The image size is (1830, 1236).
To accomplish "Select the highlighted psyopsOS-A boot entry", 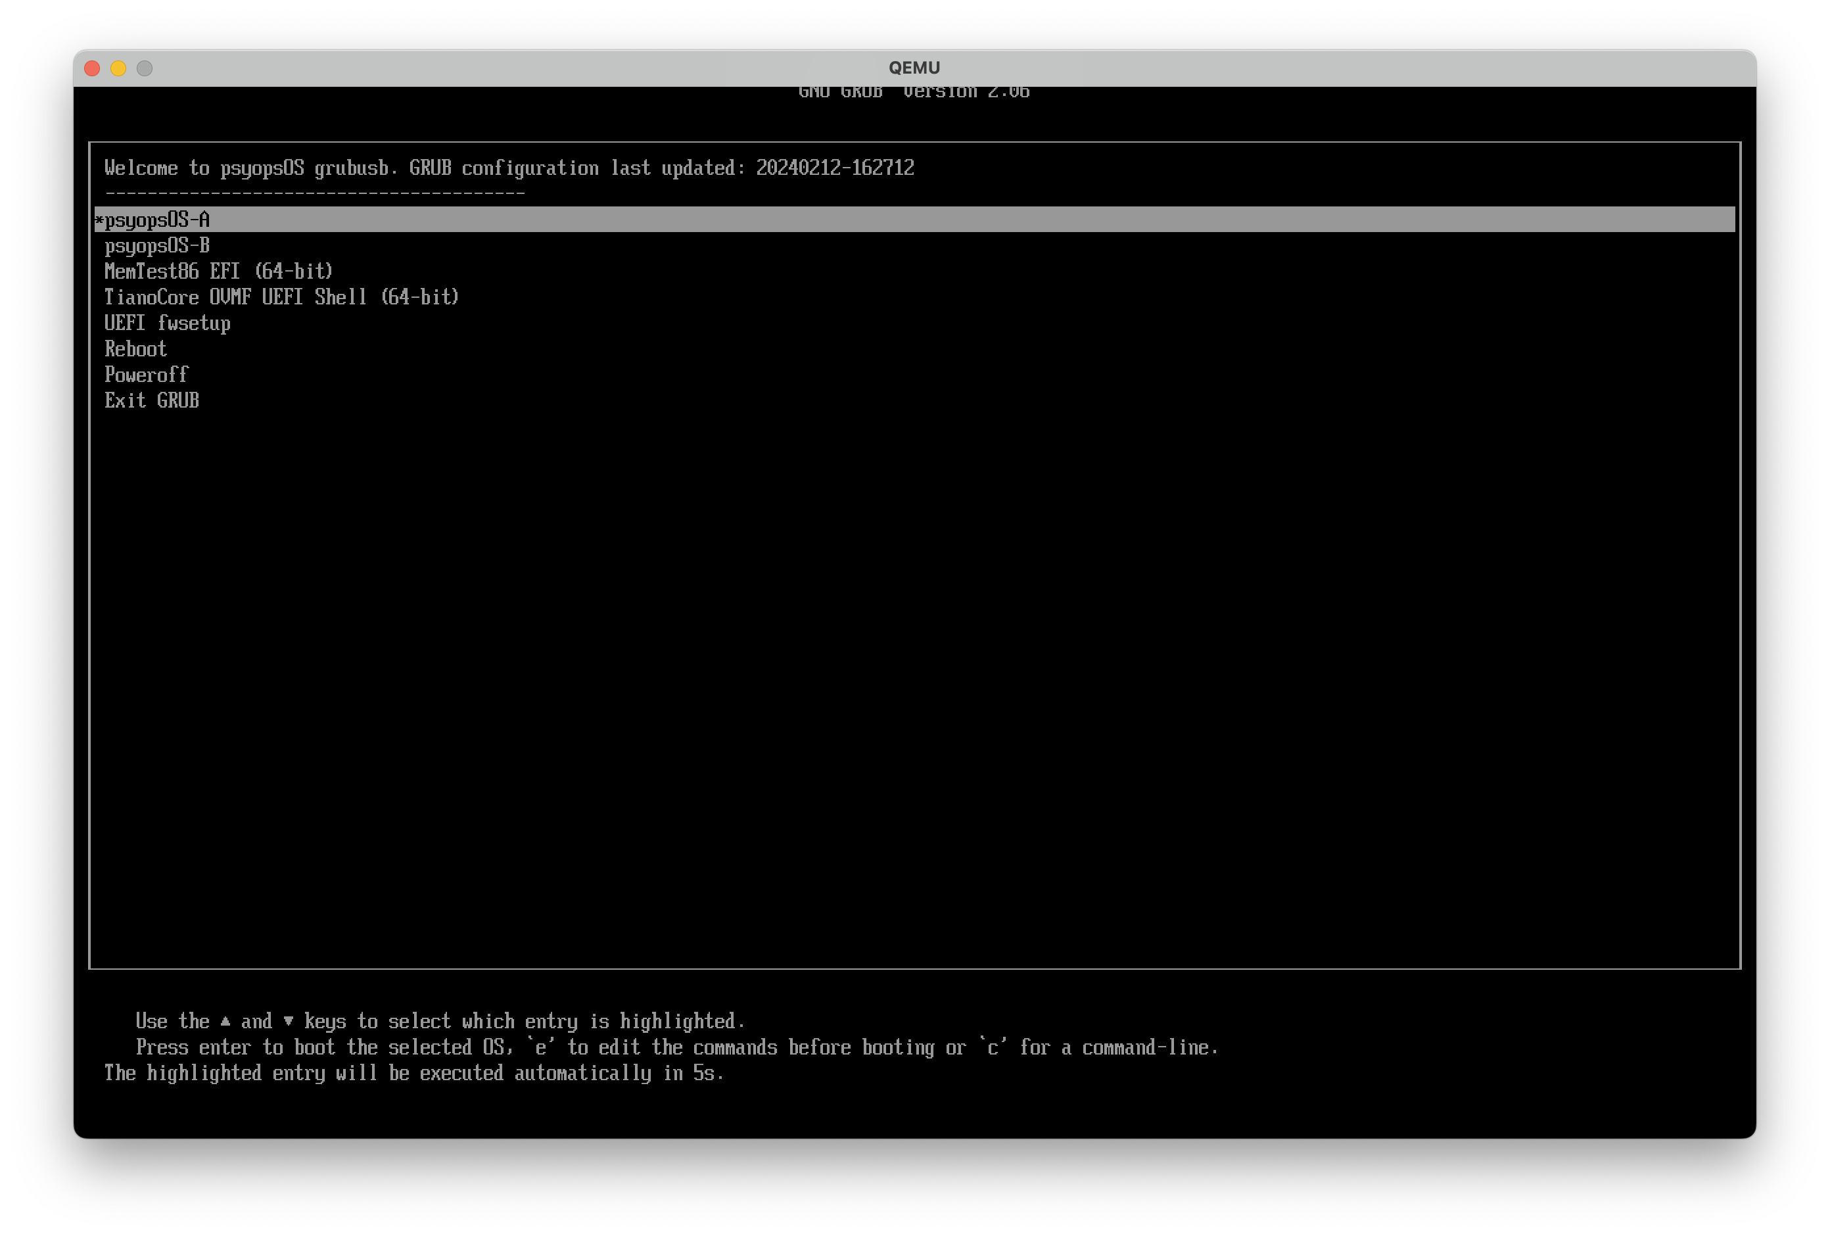I will 158,220.
